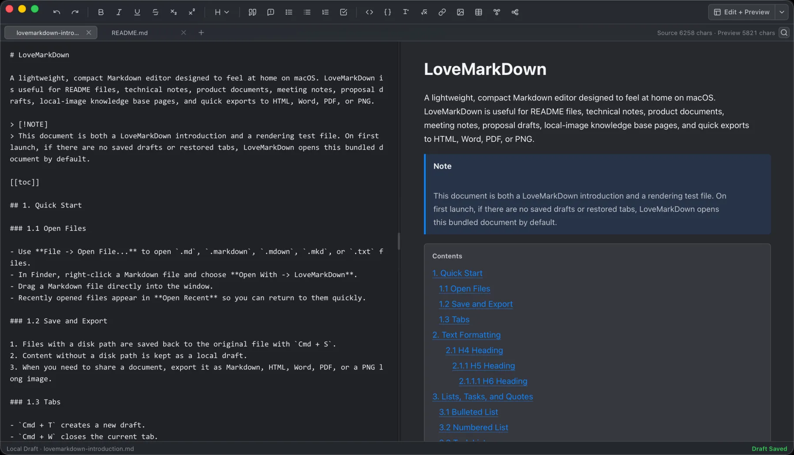Image resolution: width=794 pixels, height=455 pixels.
Task: Click the 'Draft Saved' status text
Action: coord(769,449)
